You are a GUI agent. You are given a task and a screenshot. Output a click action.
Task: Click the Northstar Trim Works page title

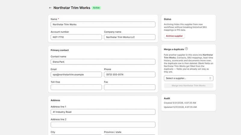tap(72, 8)
